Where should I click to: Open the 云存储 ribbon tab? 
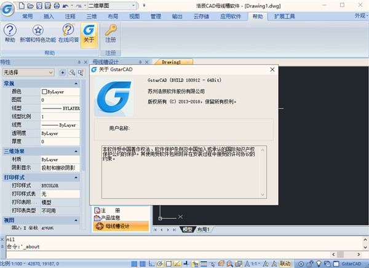pos(201,16)
